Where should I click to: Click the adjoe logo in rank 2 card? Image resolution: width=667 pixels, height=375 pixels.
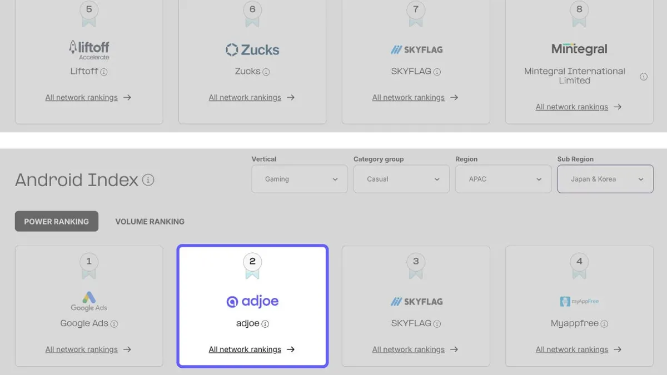[x=252, y=301]
